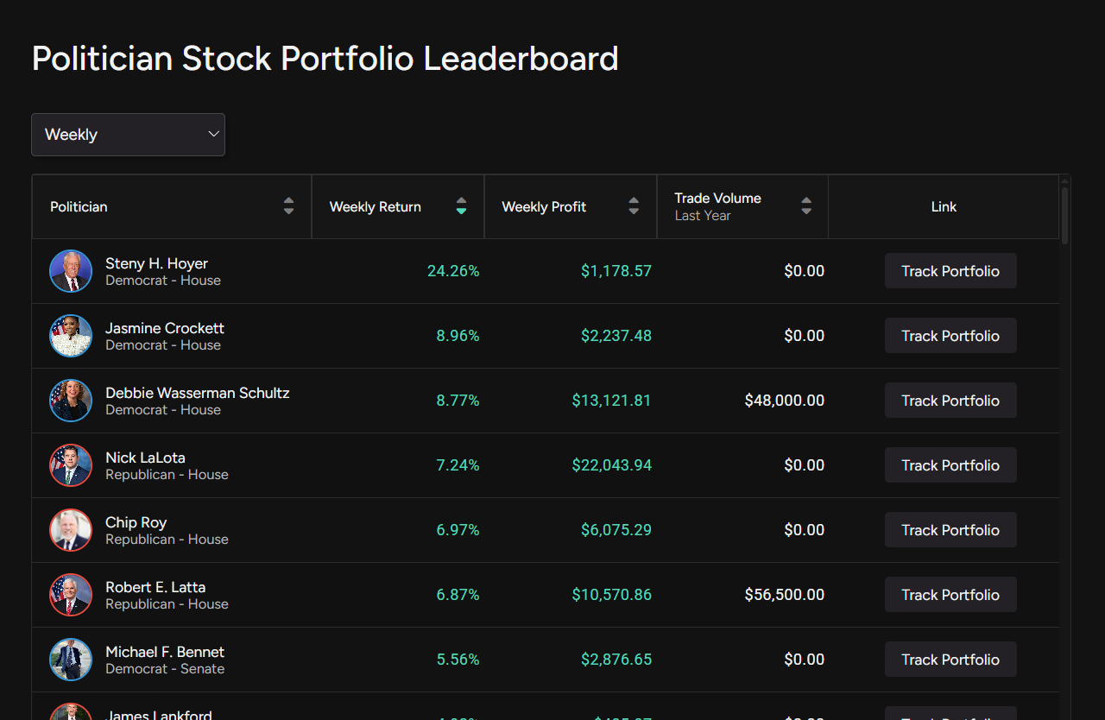Expand the Weekly filter to pick another period
The image size is (1105, 720).
[128, 134]
